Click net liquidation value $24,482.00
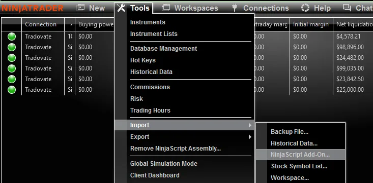Screen dimensions: 373x183 pos(350,58)
